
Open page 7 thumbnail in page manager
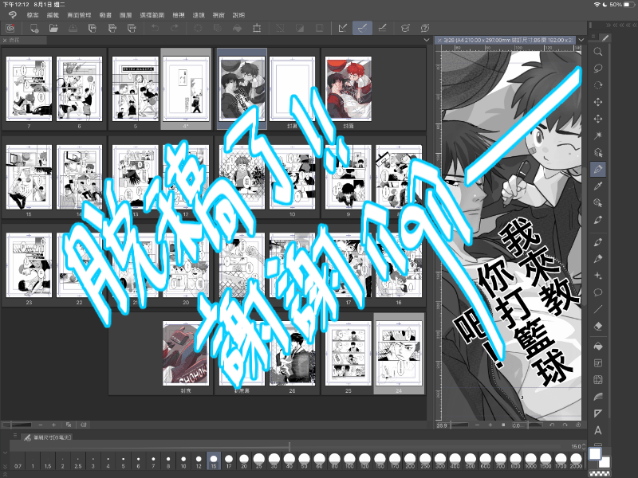(x=29, y=88)
